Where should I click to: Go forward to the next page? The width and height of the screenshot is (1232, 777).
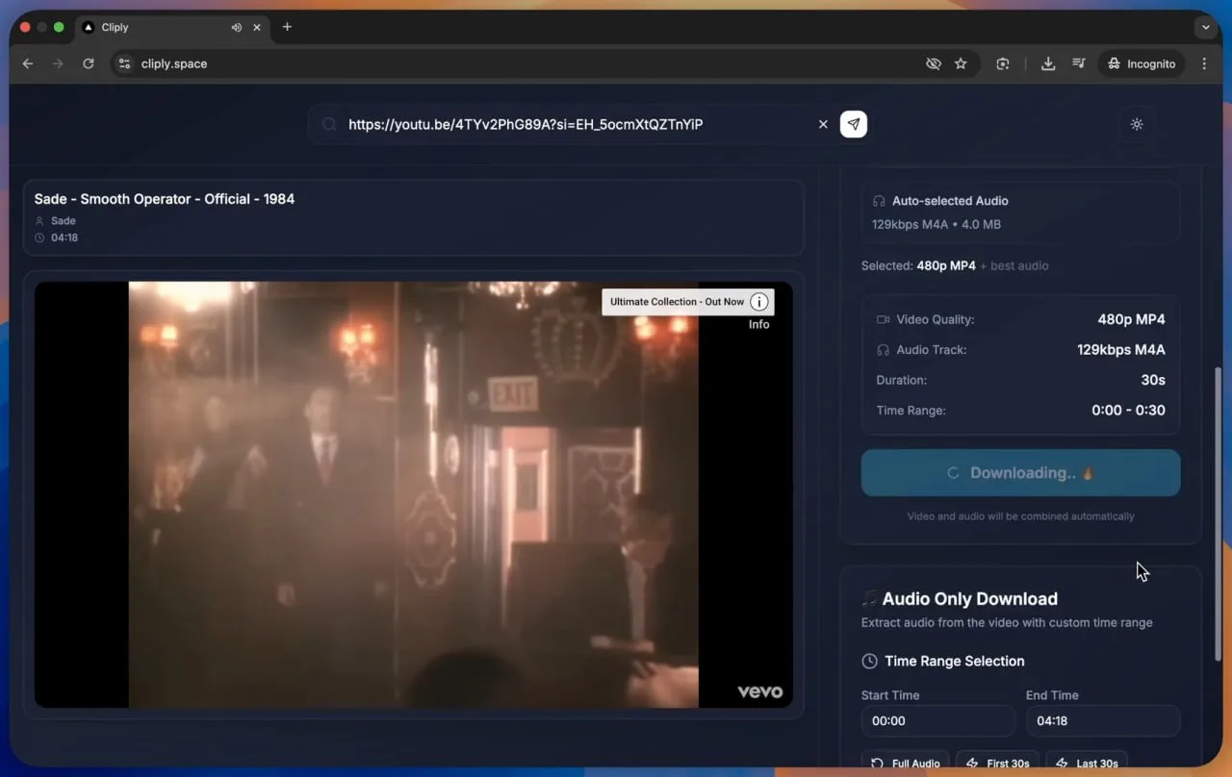click(x=58, y=63)
